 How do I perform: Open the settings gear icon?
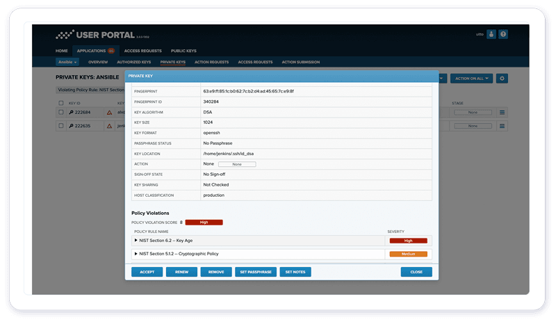pyautogui.click(x=502, y=79)
